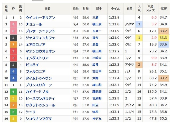170x125 pixels.
Task: Open プレサージュリフト horse details
Action: [40, 31]
